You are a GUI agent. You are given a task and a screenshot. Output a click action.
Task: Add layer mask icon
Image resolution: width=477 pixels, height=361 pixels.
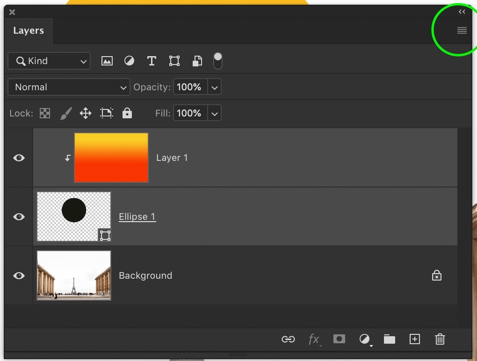click(x=339, y=339)
